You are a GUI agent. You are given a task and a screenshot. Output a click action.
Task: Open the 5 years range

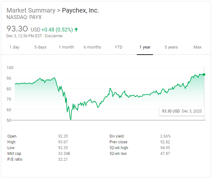pyautogui.click(x=171, y=47)
